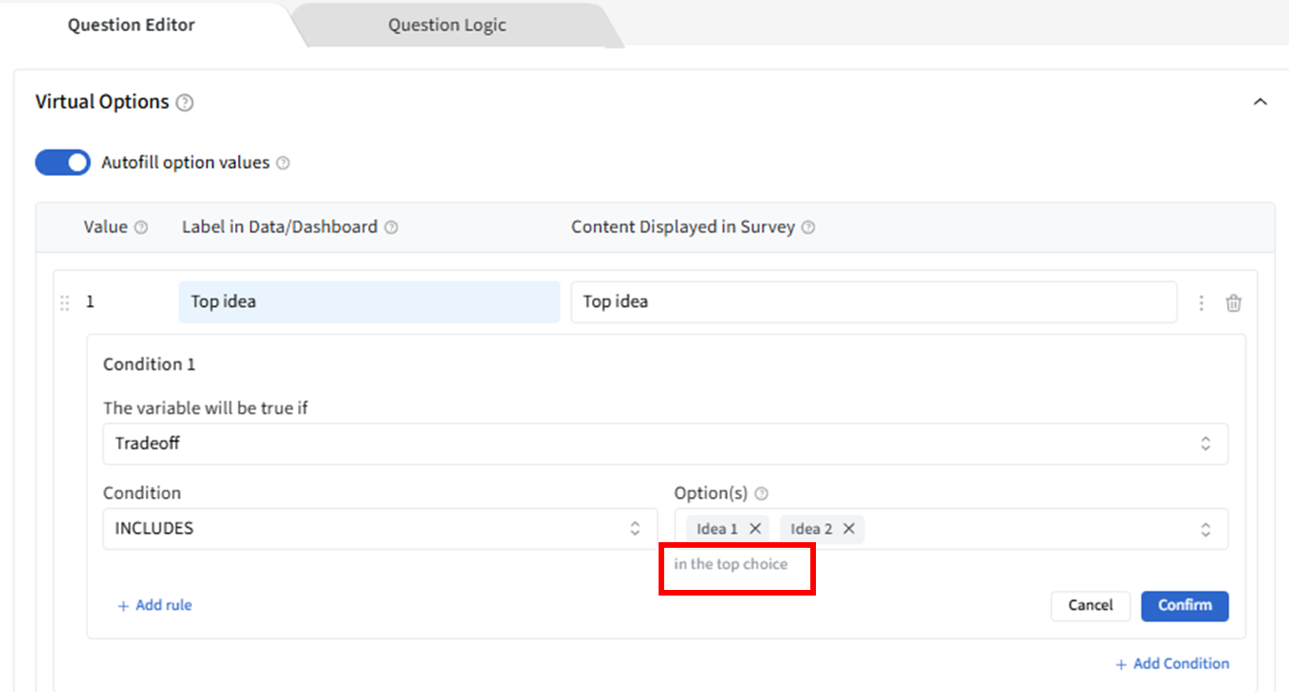Delete the Top idea option with trash icon
This screenshot has width=1289, height=692.
tap(1234, 302)
